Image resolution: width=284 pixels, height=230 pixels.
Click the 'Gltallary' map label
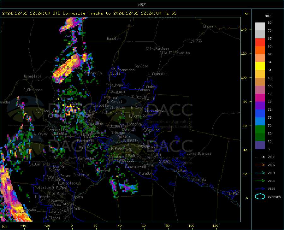tap(45, 187)
